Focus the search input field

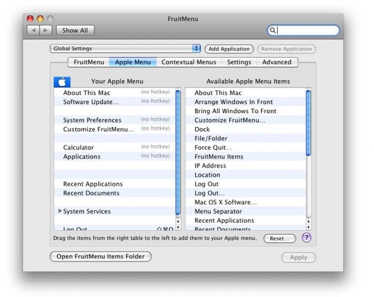pyautogui.click(x=303, y=30)
